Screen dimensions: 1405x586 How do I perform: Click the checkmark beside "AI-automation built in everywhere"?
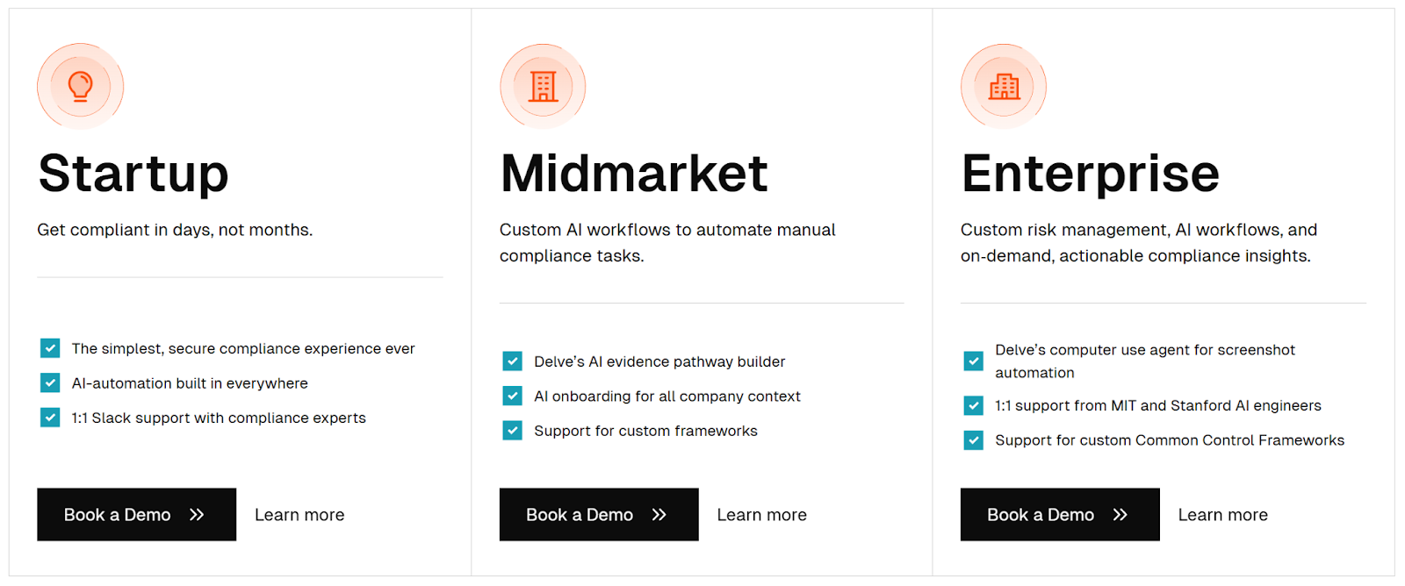pyautogui.click(x=50, y=382)
